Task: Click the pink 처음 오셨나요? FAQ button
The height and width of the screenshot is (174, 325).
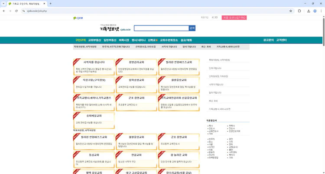Action: 234,18
